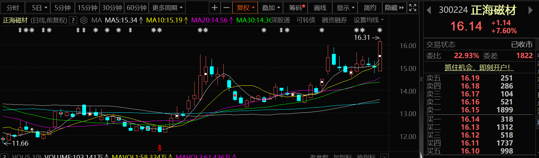
Task: Click the latest candlestick near 16.31
Action: point(380,56)
